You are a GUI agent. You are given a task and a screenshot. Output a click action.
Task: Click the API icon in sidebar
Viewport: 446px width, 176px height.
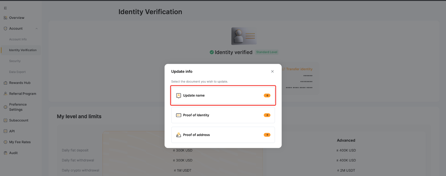point(5,131)
